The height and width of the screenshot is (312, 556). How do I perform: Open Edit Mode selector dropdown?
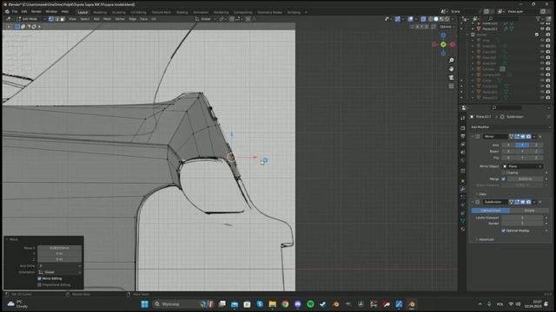coord(31,19)
